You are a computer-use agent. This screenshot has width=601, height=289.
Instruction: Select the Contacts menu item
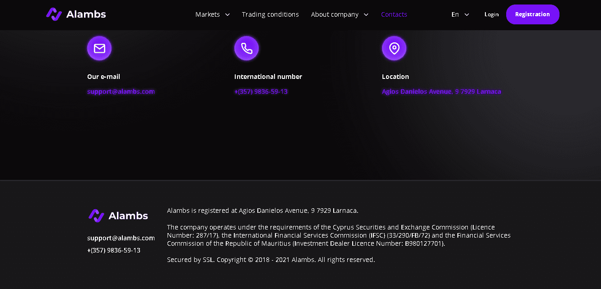(394, 14)
